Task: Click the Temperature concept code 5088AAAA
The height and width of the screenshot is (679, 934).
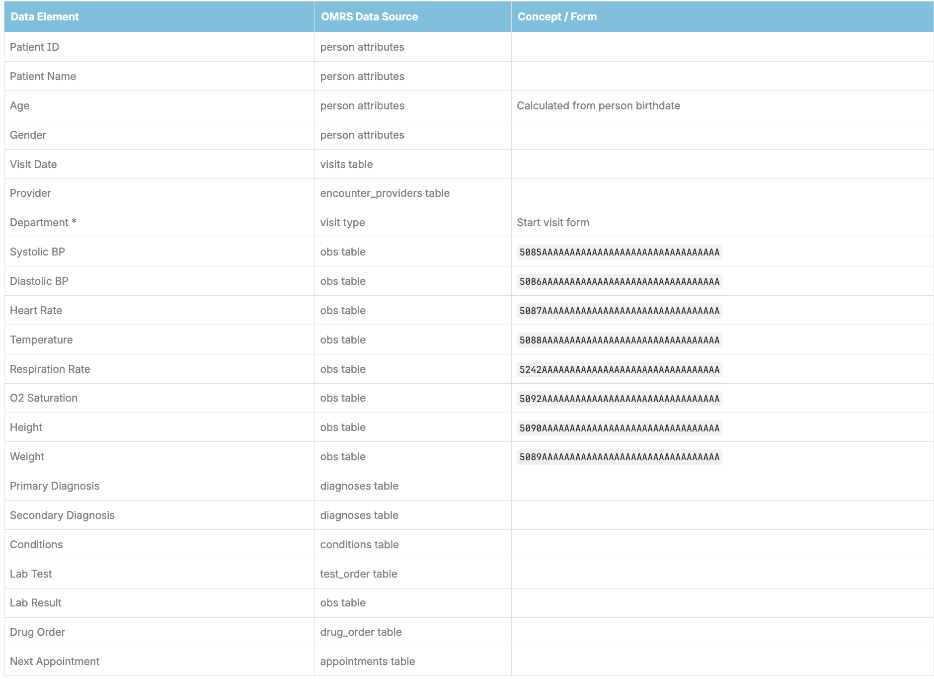Action: click(x=619, y=340)
